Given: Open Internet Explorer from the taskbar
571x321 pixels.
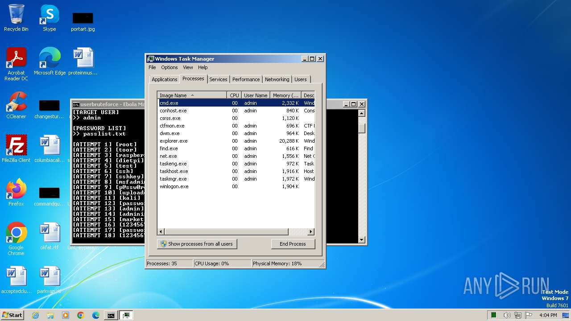Looking at the screenshot, I should [x=35, y=315].
